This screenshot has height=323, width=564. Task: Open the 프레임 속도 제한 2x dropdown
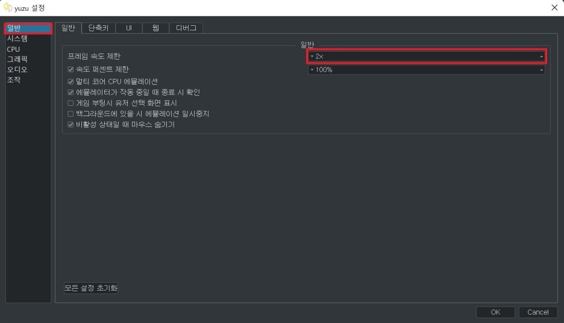coord(427,57)
